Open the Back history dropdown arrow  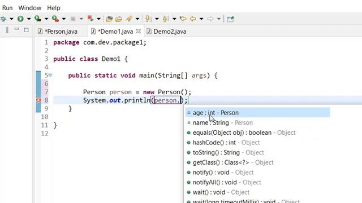click(201, 19)
